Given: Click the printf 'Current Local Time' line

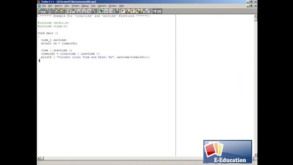Looking at the screenshot, I should [95, 57].
